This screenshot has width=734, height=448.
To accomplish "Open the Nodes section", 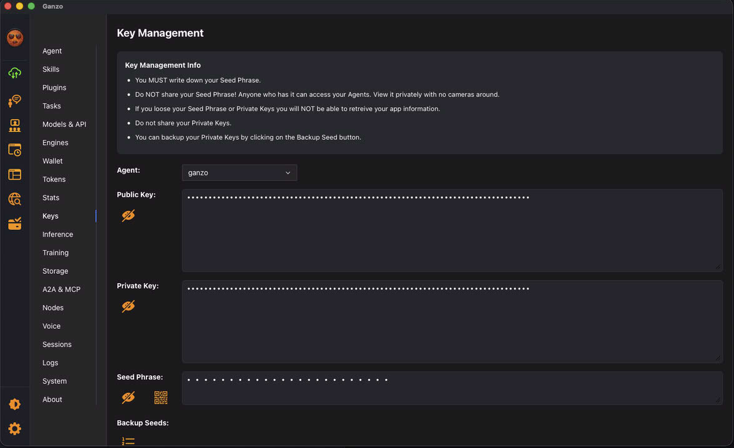I will coord(53,308).
